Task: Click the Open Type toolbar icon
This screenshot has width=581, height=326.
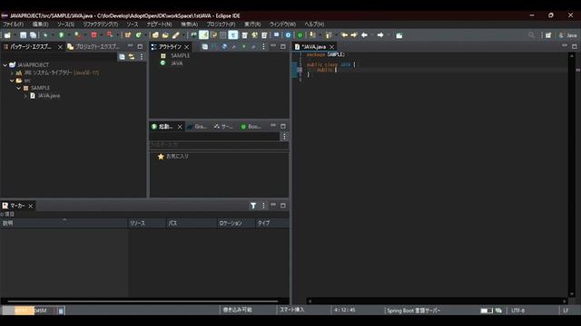Action: tap(155, 35)
